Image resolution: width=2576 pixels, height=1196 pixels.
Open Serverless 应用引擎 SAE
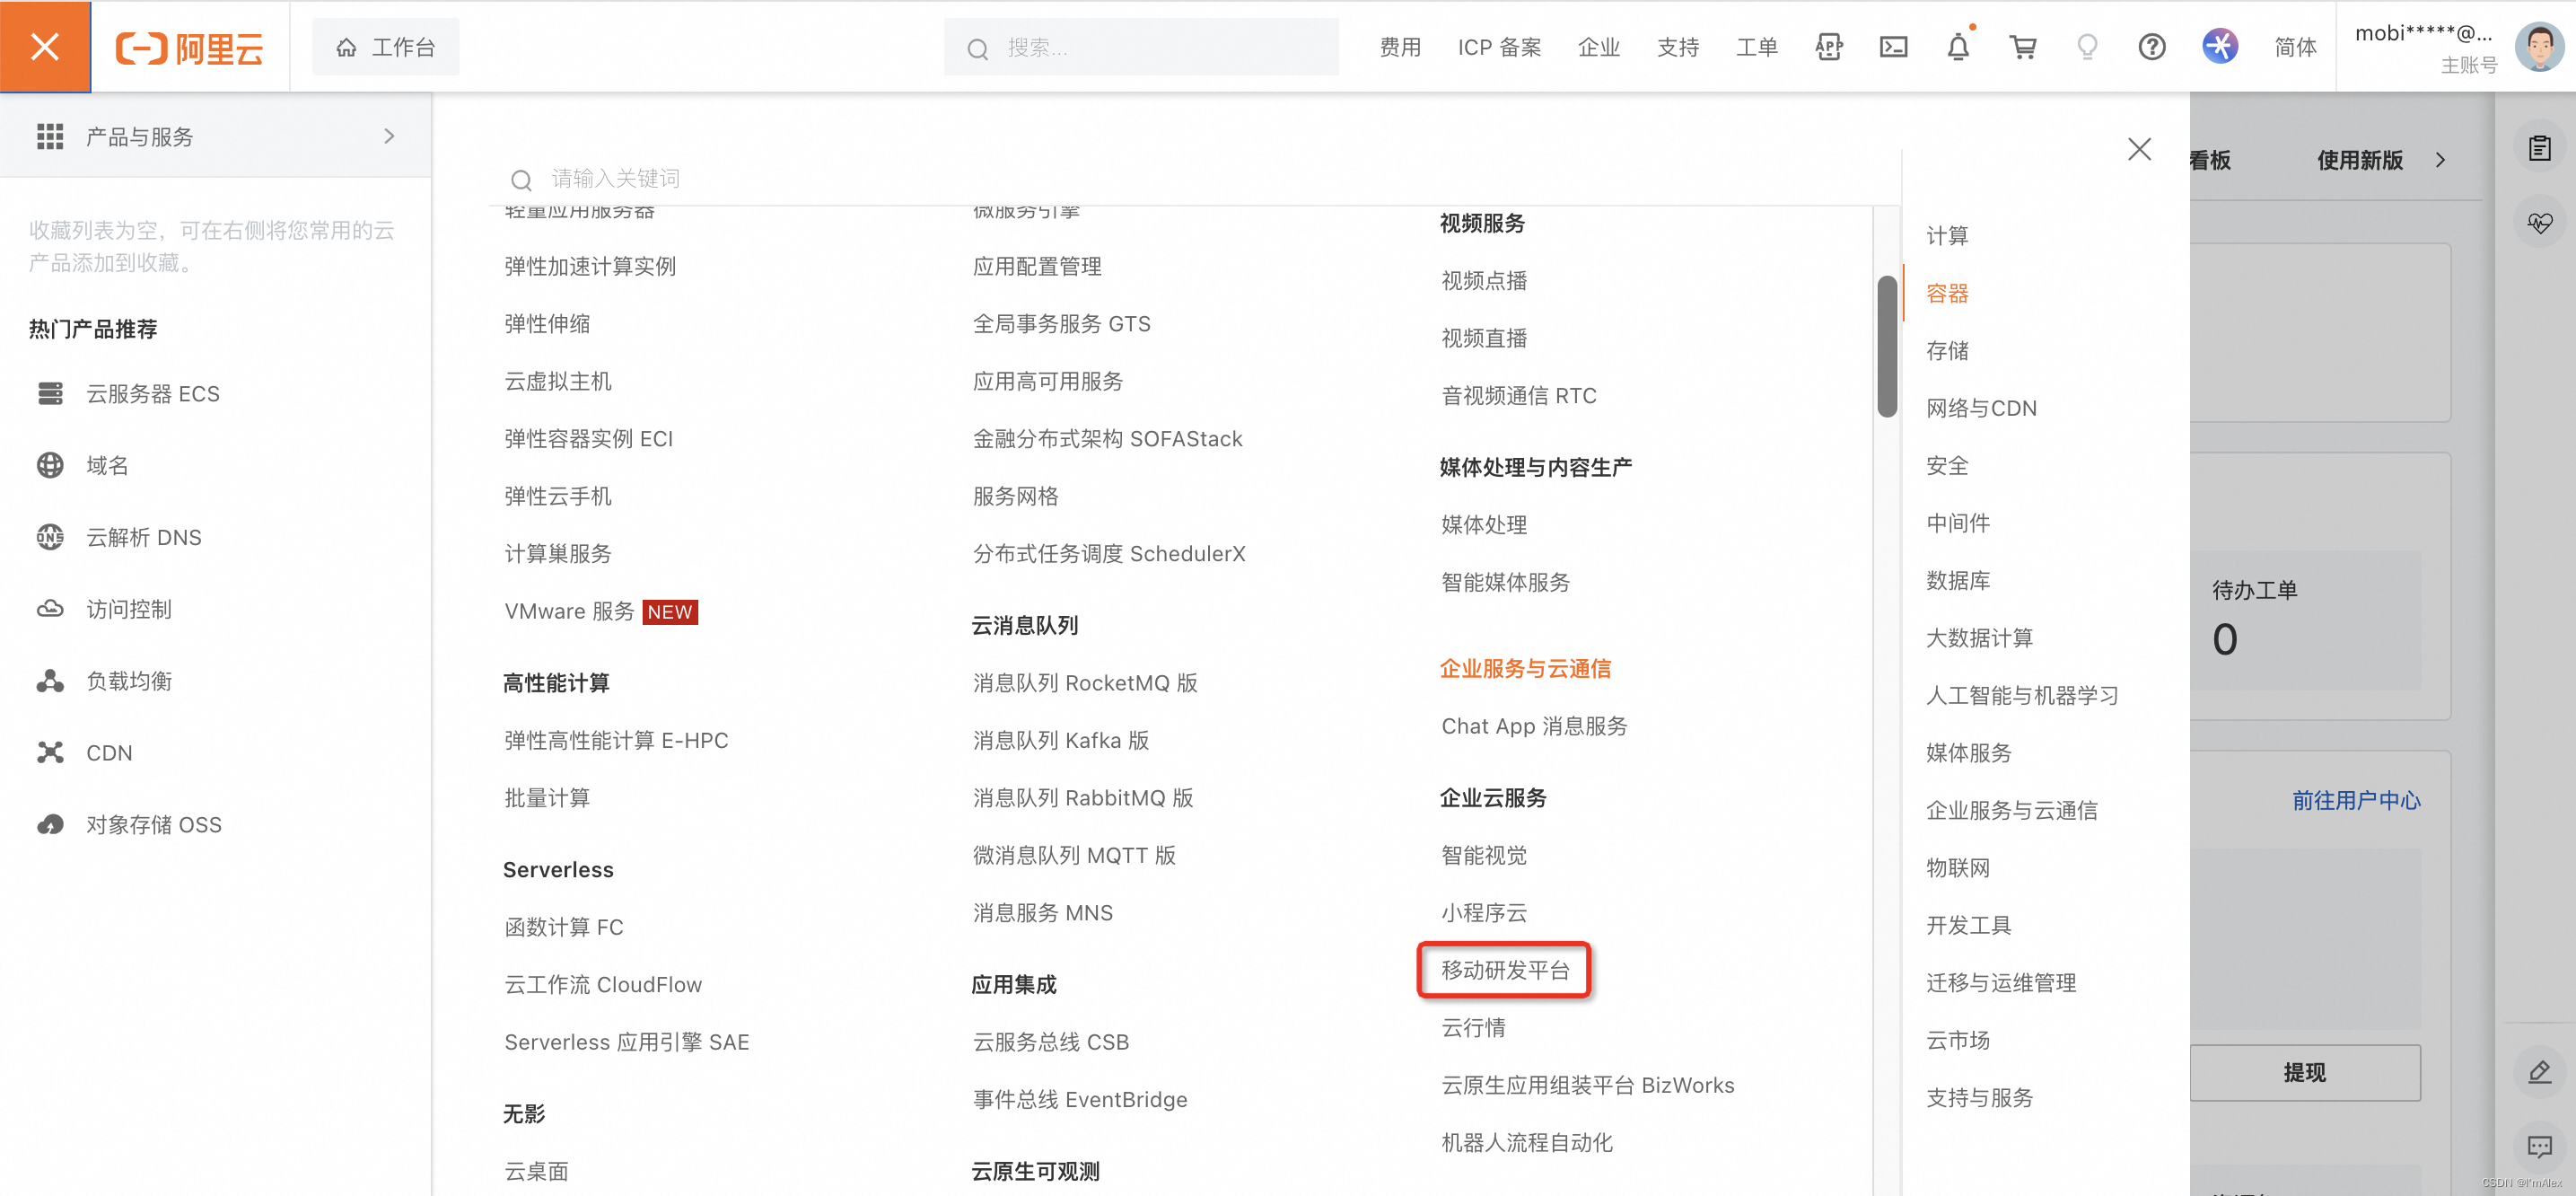(x=626, y=1042)
